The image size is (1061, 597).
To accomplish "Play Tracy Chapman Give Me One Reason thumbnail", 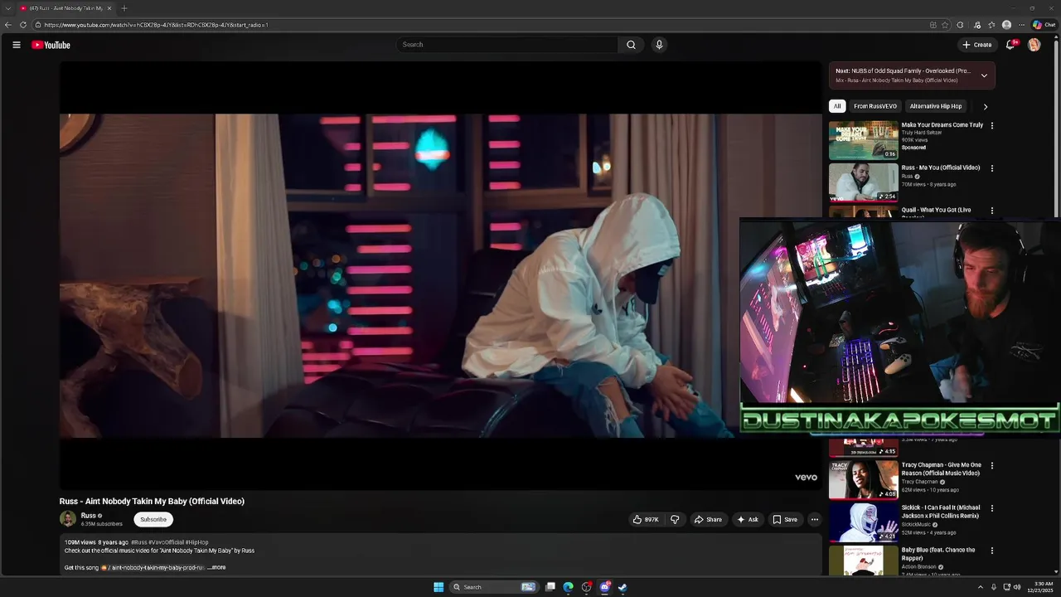I will (864, 479).
